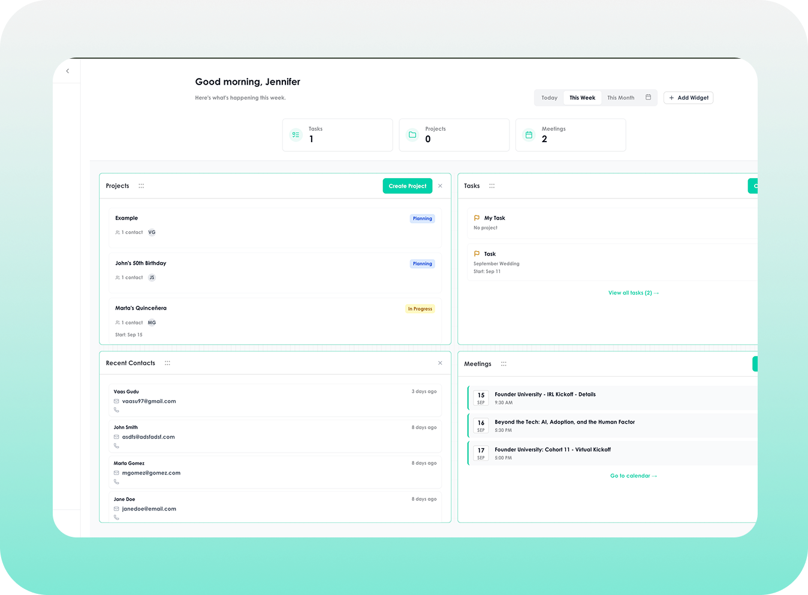The width and height of the screenshot is (808, 595).
Task: Click phone icon under Marta Gomez
Action: [116, 482]
